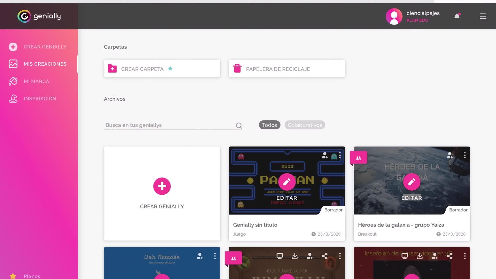Open three-dot menu on Pacman quiz card
The height and width of the screenshot is (279, 496).
pos(340,155)
